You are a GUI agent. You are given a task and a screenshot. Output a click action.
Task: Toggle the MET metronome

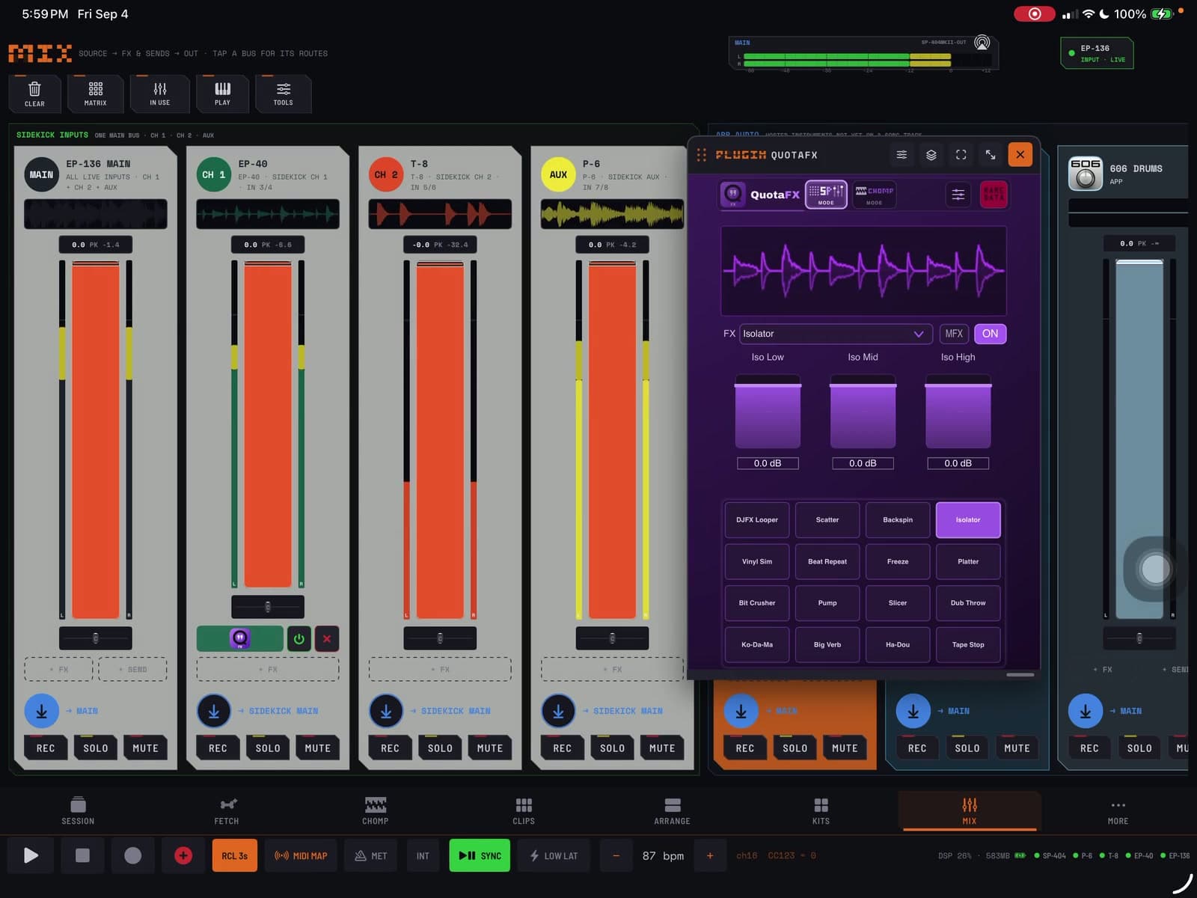371,855
